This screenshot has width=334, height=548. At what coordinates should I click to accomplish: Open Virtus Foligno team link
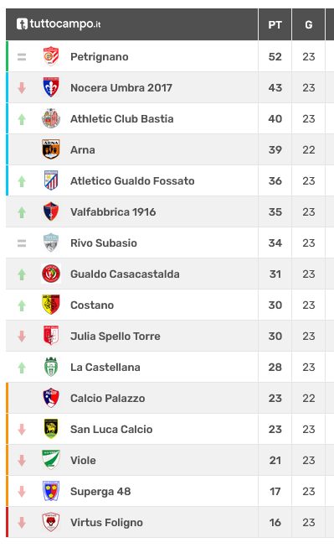106,523
